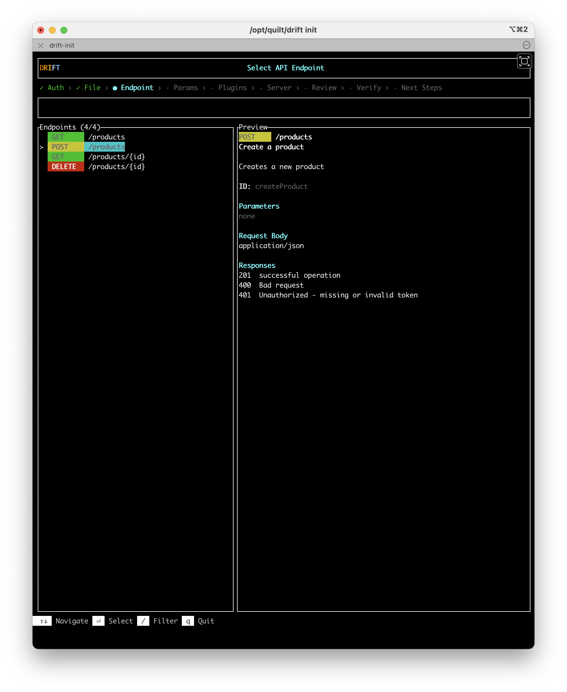
Task: Click the Quit label in the footer bar
Action: [206, 621]
